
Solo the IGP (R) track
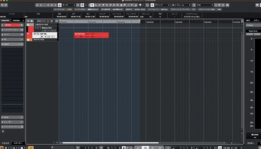point(38,34)
